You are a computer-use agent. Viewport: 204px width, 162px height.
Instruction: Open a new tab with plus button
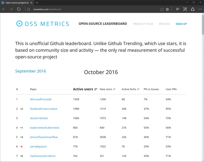37,3
